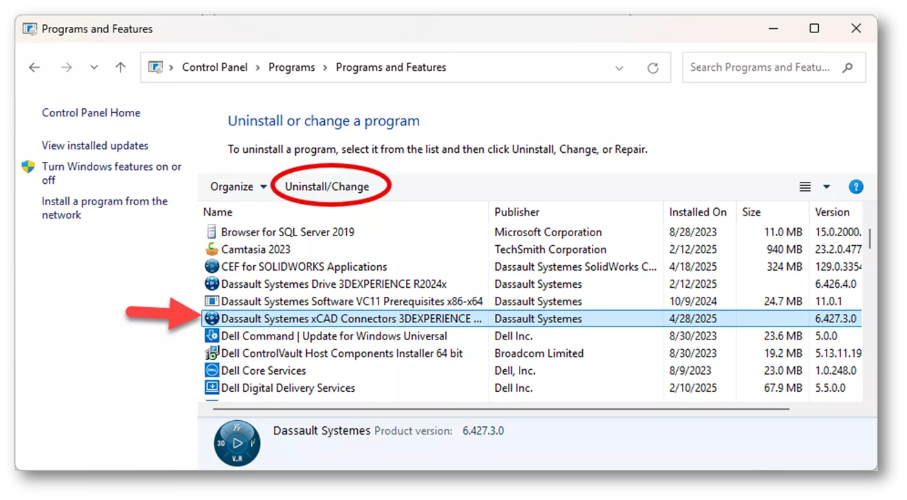Click the Camtasia 2023 program icon

(x=211, y=249)
